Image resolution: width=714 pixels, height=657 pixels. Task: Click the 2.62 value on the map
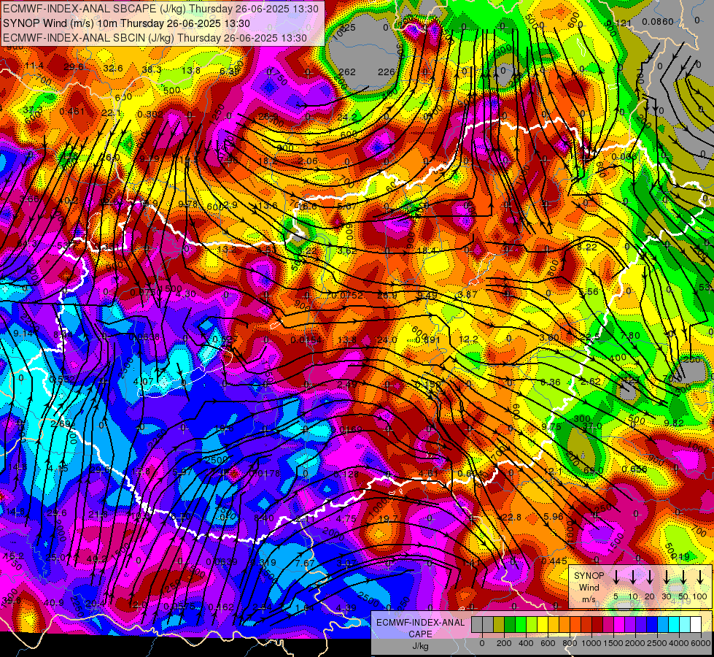click(x=591, y=382)
